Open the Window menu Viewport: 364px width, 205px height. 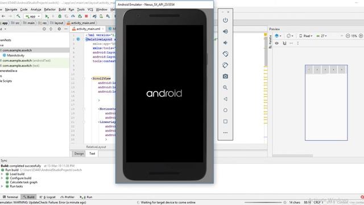click(101, 10)
